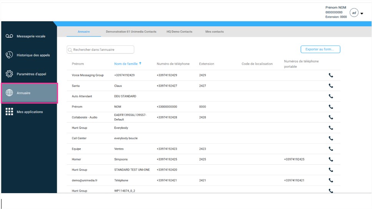Screen dimensions: 372x209
Task: Call Santa Claus via phone icon
Action: [x=331, y=86]
